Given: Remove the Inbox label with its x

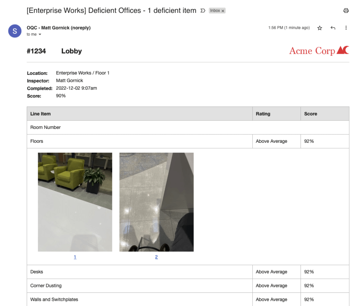Looking at the screenshot, I should [223, 11].
